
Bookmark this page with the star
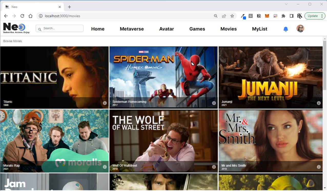click(232, 16)
